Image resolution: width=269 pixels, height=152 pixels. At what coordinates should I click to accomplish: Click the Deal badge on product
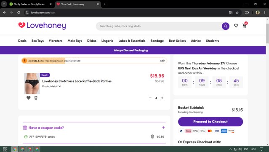click(45, 75)
